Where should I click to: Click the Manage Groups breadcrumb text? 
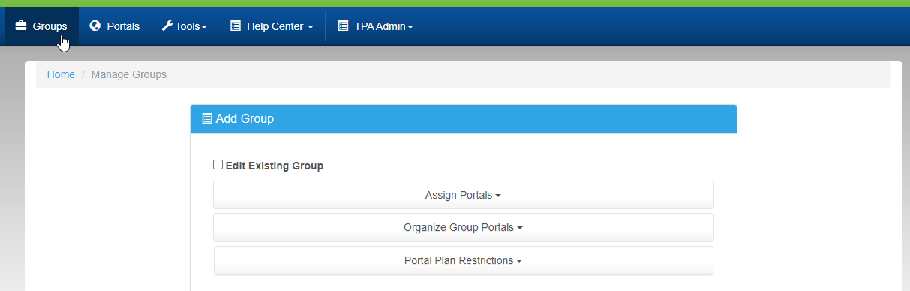click(128, 74)
